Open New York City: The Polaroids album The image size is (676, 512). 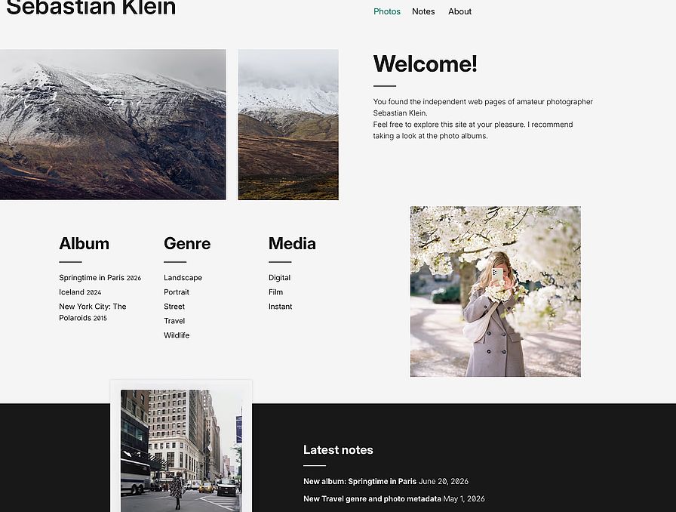(93, 312)
